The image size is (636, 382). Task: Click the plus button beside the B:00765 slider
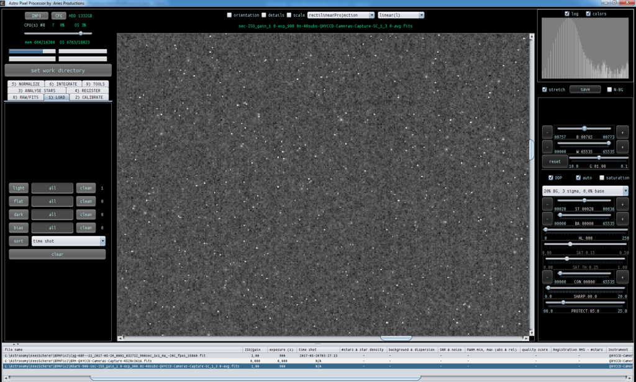click(x=622, y=132)
